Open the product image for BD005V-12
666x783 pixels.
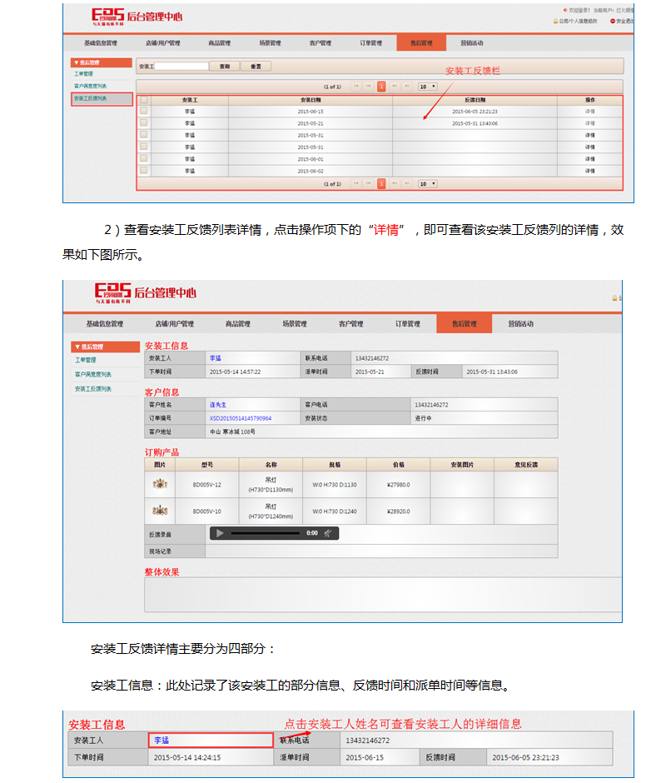point(160,484)
